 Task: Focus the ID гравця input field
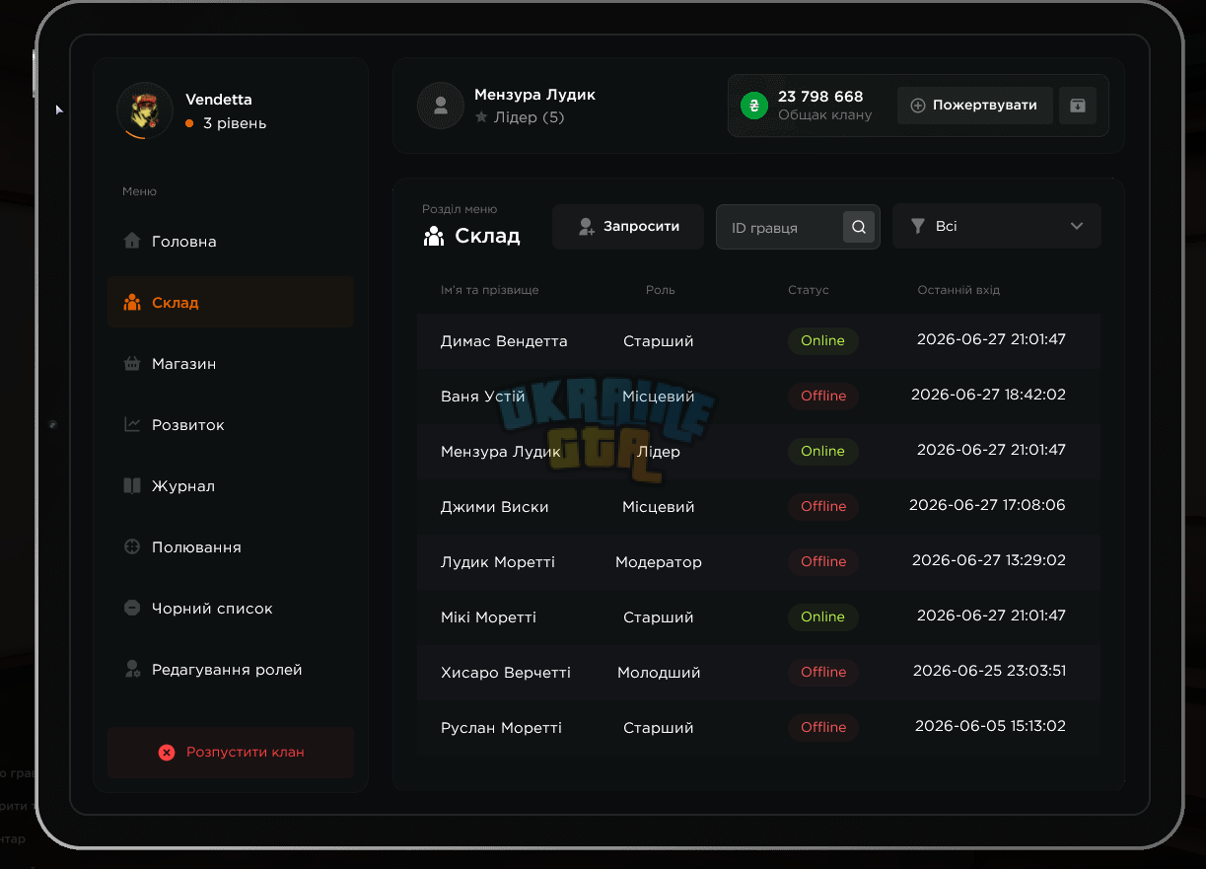(x=780, y=228)
